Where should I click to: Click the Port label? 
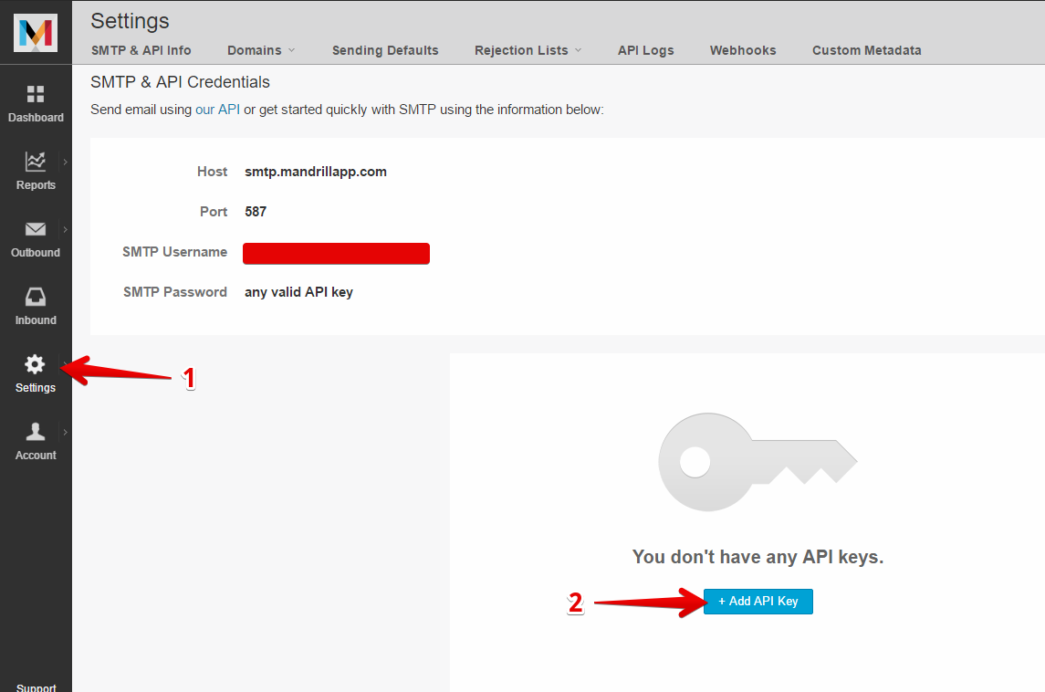click(214, 211)
